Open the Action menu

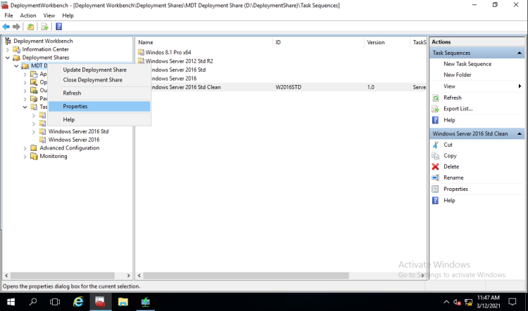(x=28, y=15)
